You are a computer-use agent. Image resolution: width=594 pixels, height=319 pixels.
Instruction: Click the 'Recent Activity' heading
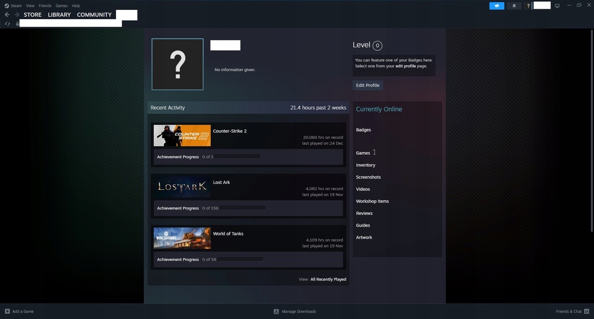click(168, 108)
